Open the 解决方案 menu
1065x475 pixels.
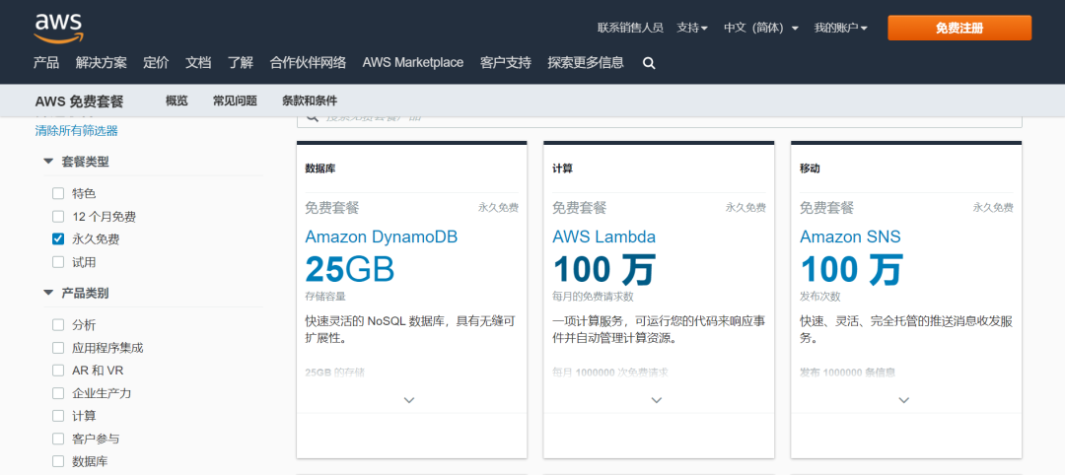(102, 63)
